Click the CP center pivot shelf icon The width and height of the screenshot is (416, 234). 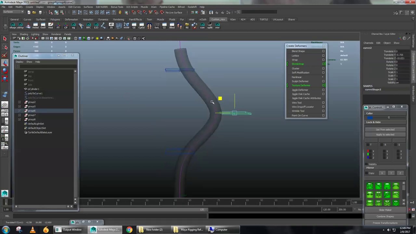(x=66, y=26)
